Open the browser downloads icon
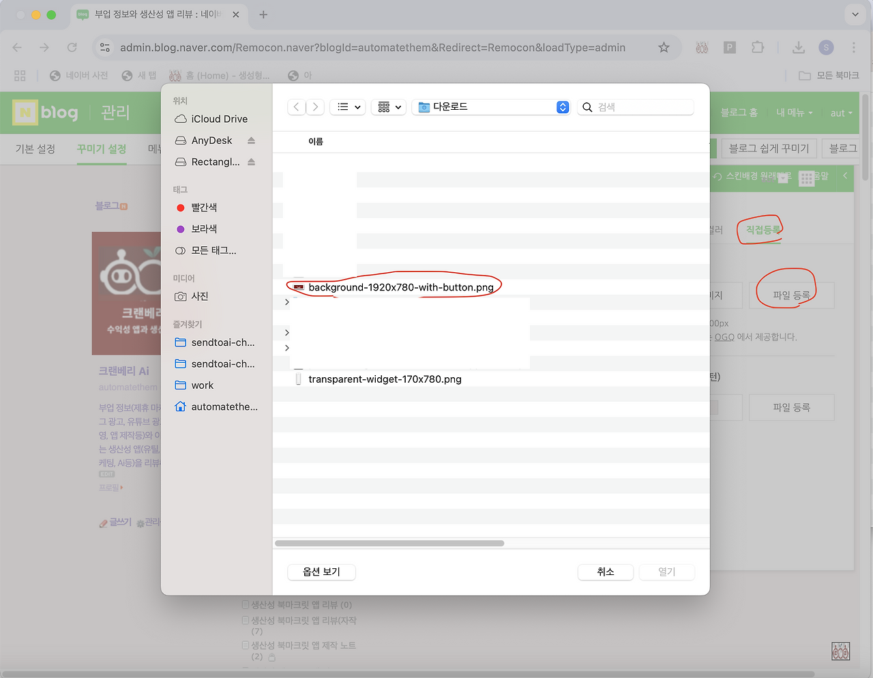Image resolution: width=873 pixels, height=678 pixels. tap(798, 48)
